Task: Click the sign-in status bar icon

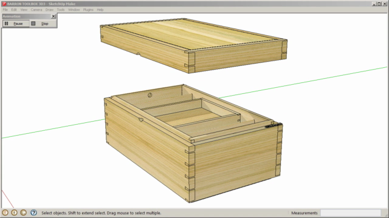Action: pos(23,213)
